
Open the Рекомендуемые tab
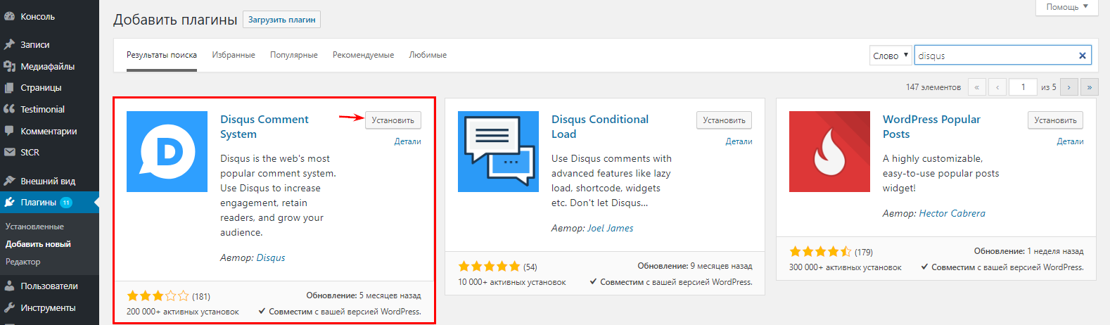coord(363,55)
